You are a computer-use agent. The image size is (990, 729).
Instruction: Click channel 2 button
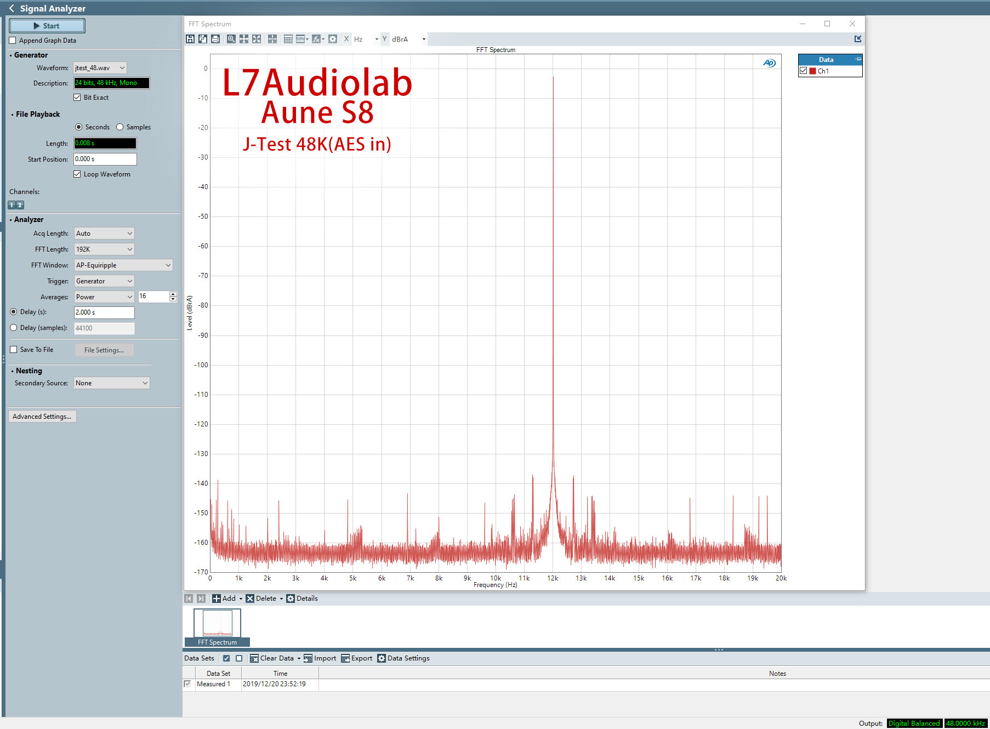20,205
